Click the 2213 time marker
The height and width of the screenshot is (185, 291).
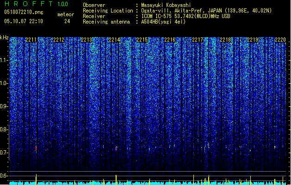87,40
